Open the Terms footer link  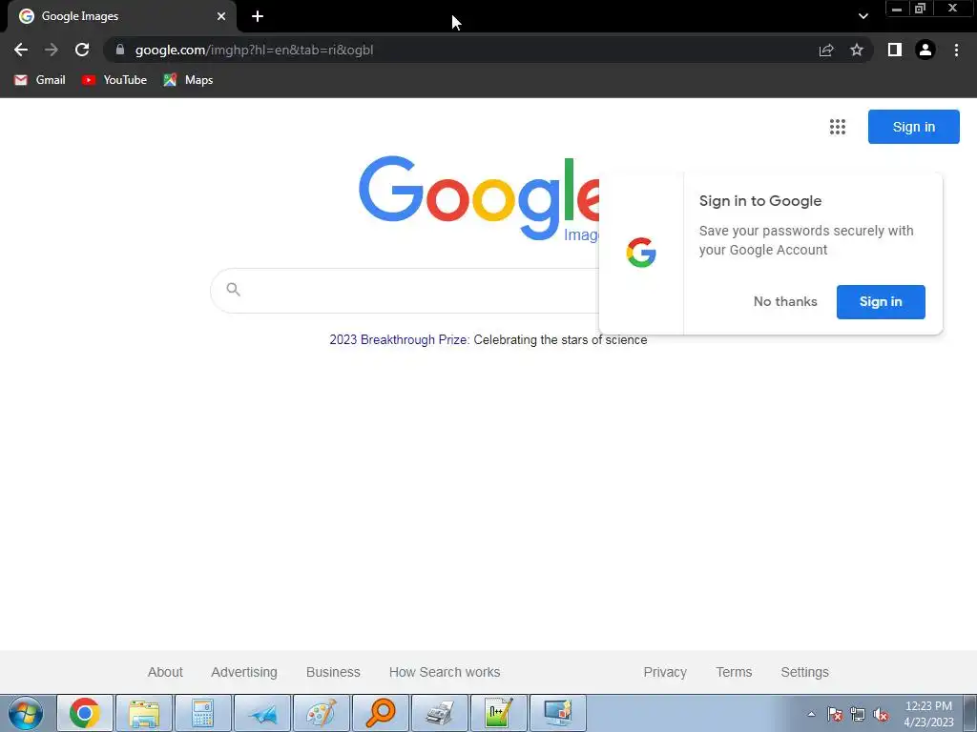(734, 672)
